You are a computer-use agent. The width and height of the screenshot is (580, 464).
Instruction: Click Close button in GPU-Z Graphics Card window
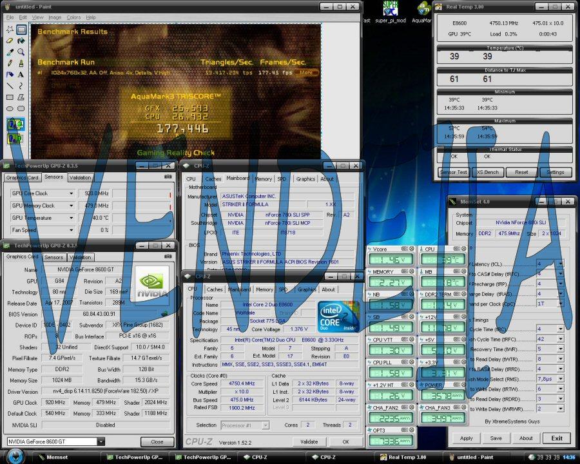[x=157, y=442]
